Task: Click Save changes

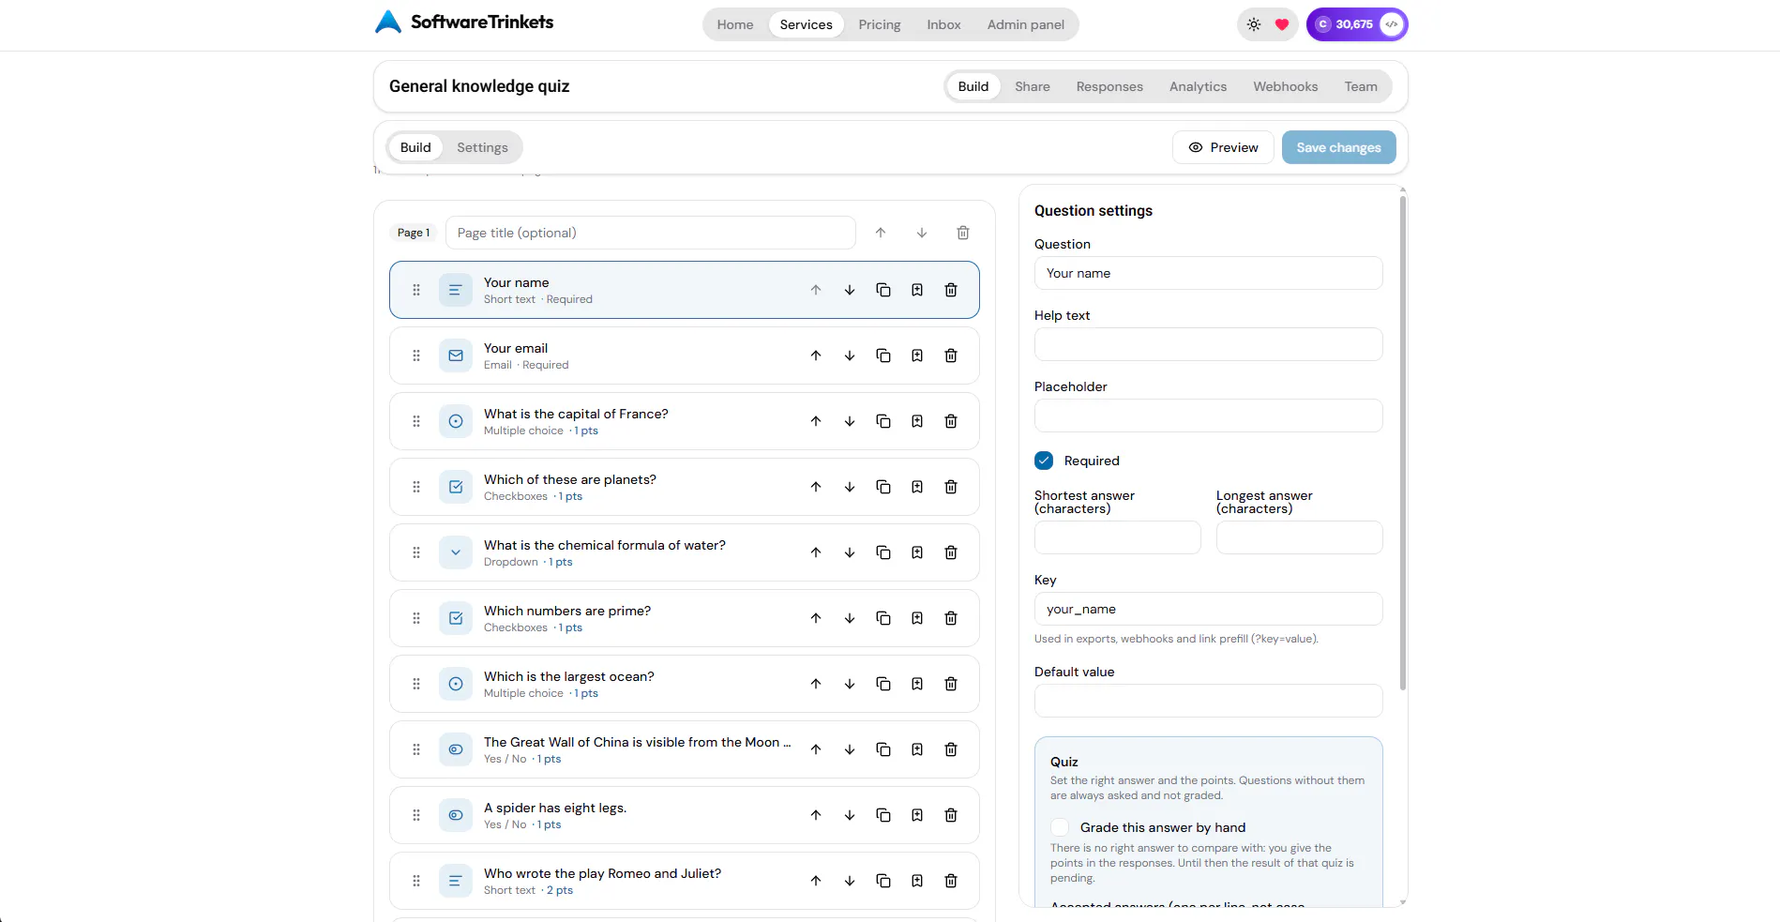Action: tap(1338, 147)
